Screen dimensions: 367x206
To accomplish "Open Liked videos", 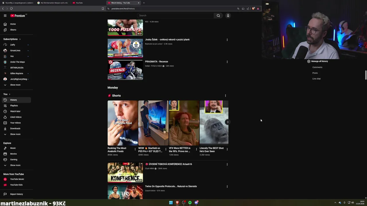I will [16, 117].
